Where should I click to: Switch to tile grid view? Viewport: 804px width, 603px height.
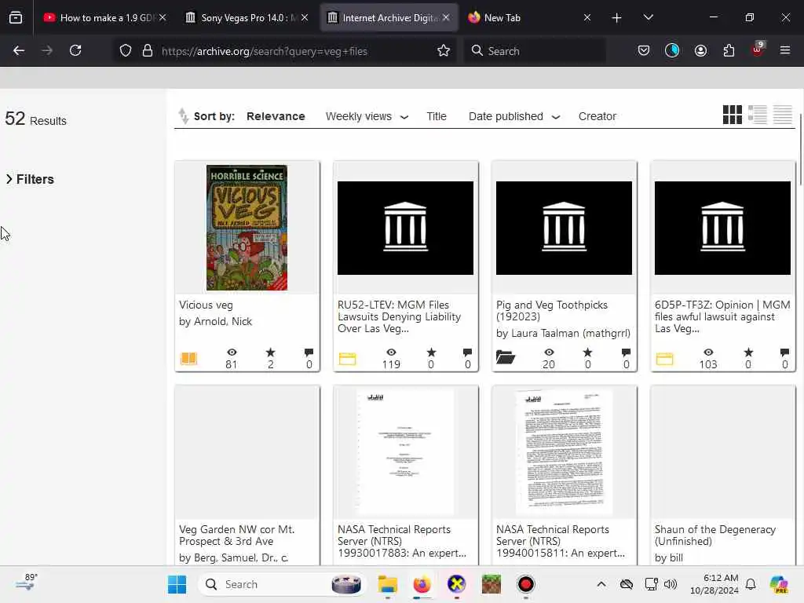tap(733, 115)
